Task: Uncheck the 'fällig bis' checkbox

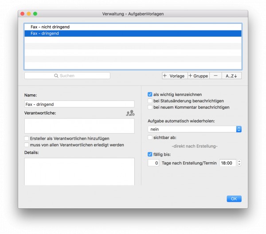Action: pyautogui.click(x=150, y=154)
